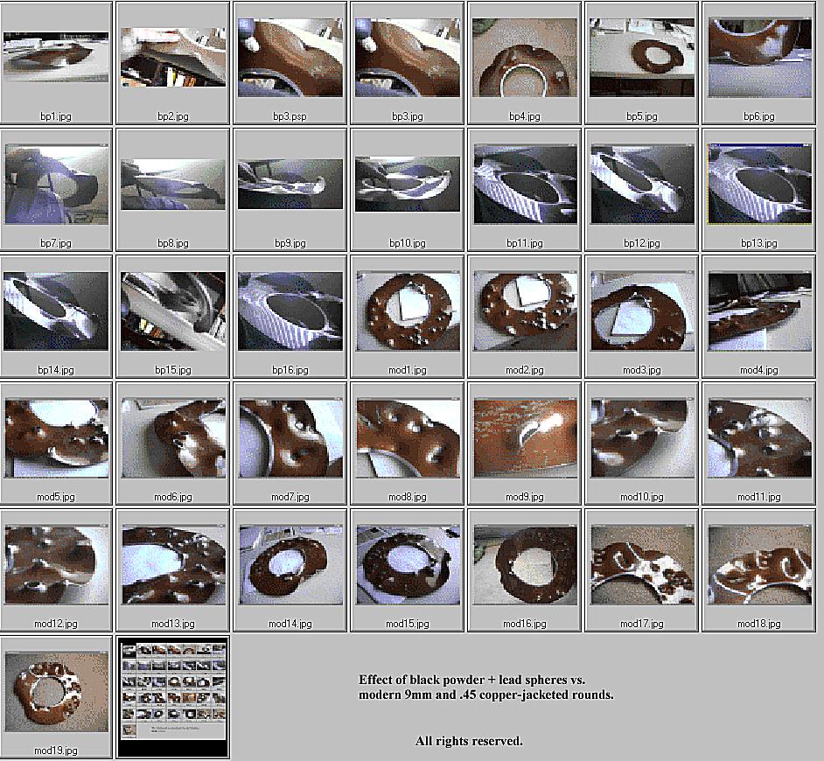Open the mod1.jpg thumbnail
This screenshot has width=824, height=761.
pyautogui.click(x=408, y=311)
